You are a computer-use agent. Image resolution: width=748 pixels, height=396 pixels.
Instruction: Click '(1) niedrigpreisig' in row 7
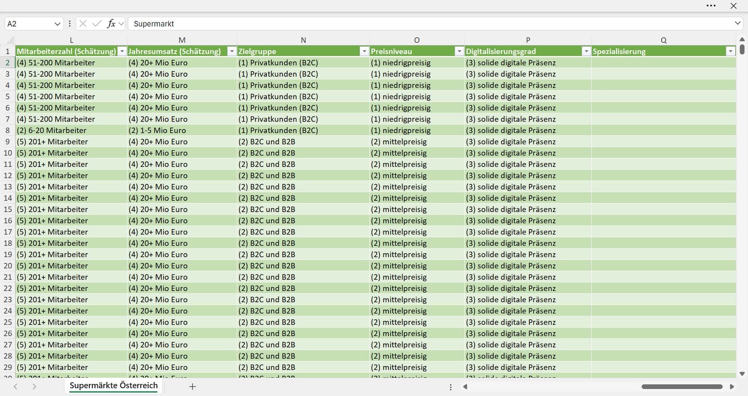point(417,119)
